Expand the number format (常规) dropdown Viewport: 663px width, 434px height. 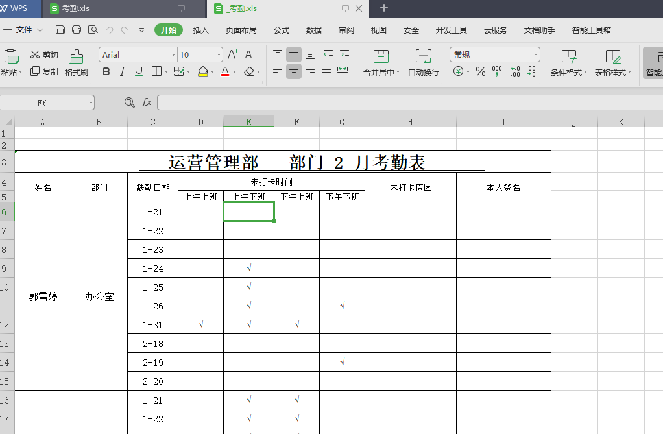(536, 55)
